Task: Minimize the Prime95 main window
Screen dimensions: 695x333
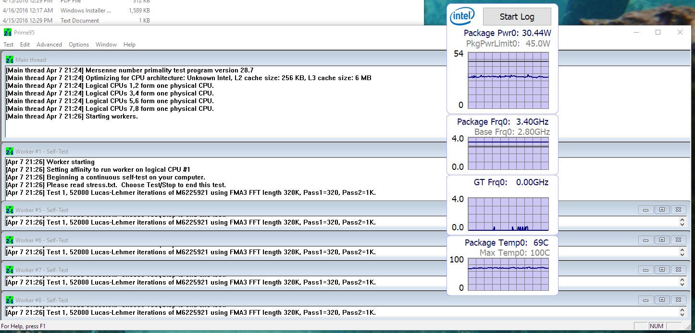Action: pyautogui.click(x=636, y=32)
